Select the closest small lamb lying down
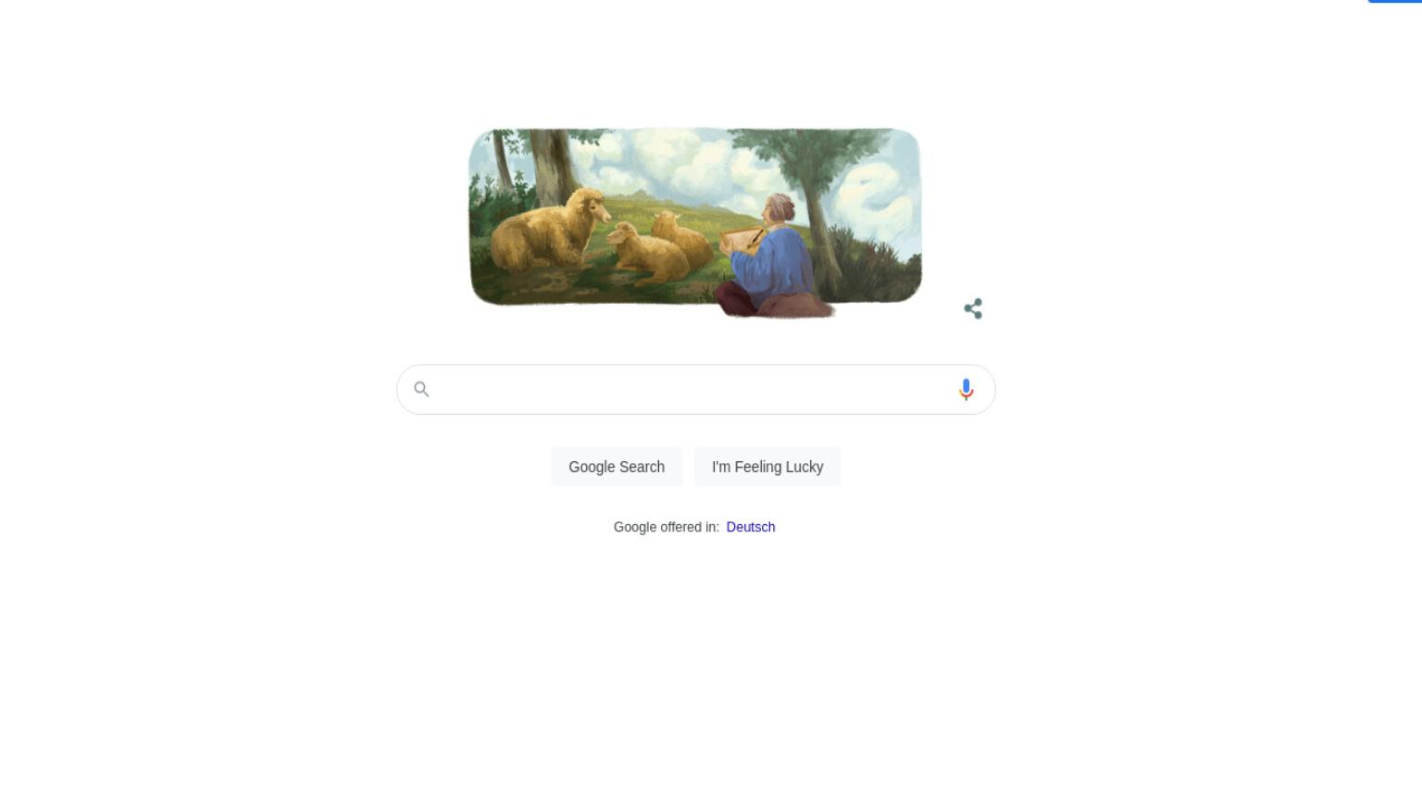The height and width of the screenshot is (800, 1422). tap(647, 252)
